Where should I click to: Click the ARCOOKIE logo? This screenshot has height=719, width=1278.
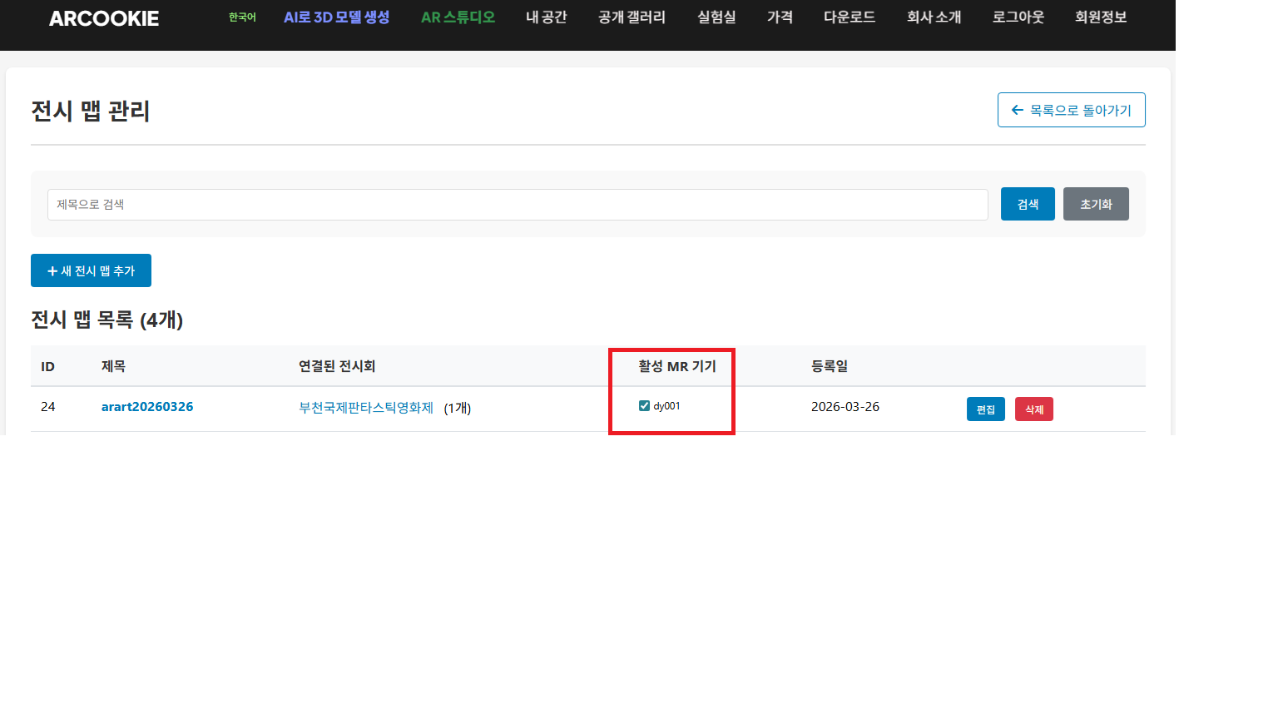pyautogui.click(x=103, y=18)
